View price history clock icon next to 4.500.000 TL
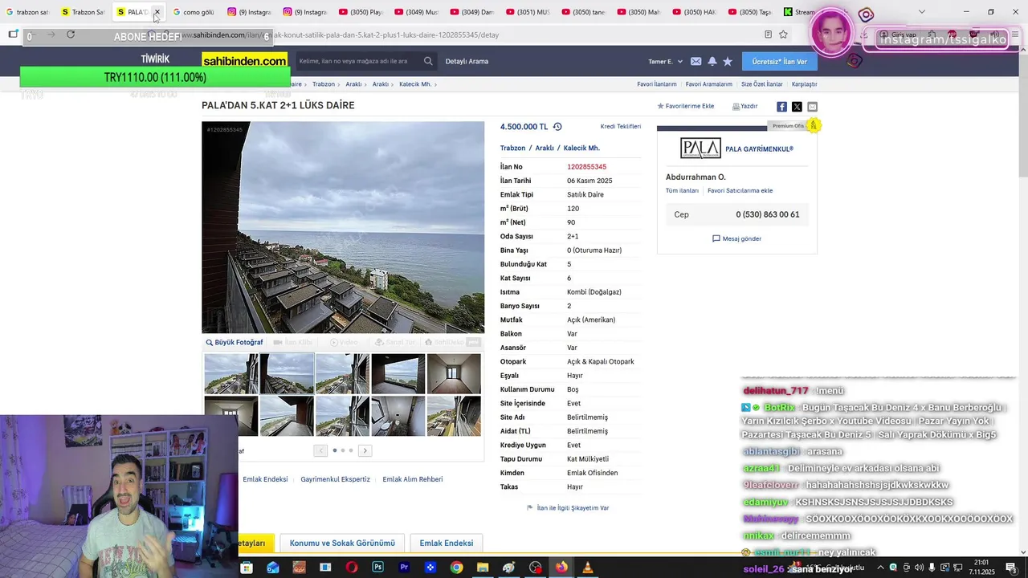This screenshot has height=578, width=1028. [x=557, y=127]
